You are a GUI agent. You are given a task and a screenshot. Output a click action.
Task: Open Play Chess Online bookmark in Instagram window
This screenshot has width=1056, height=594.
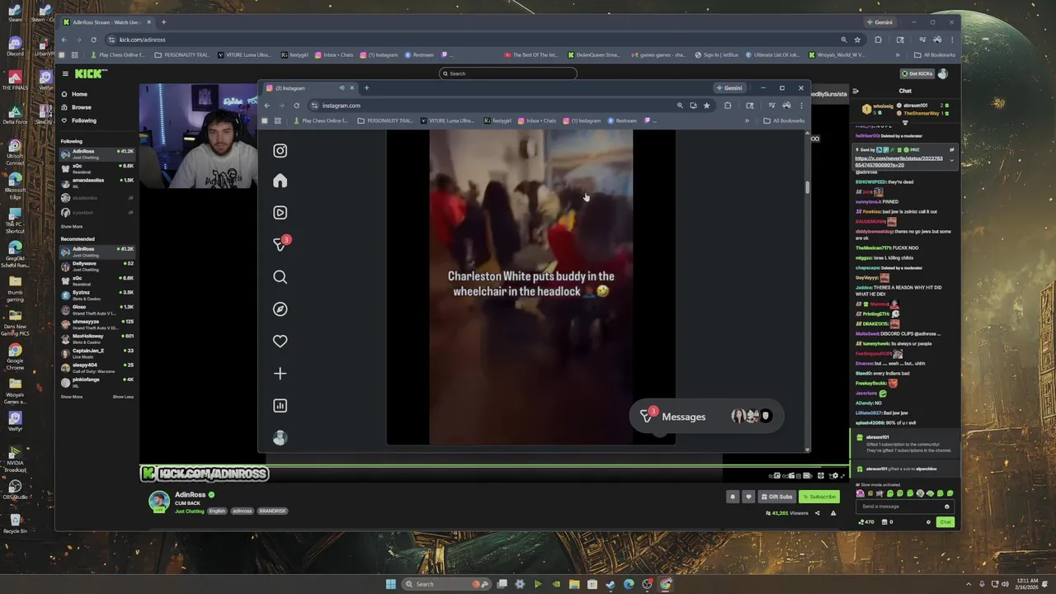[x=320, y=121]
